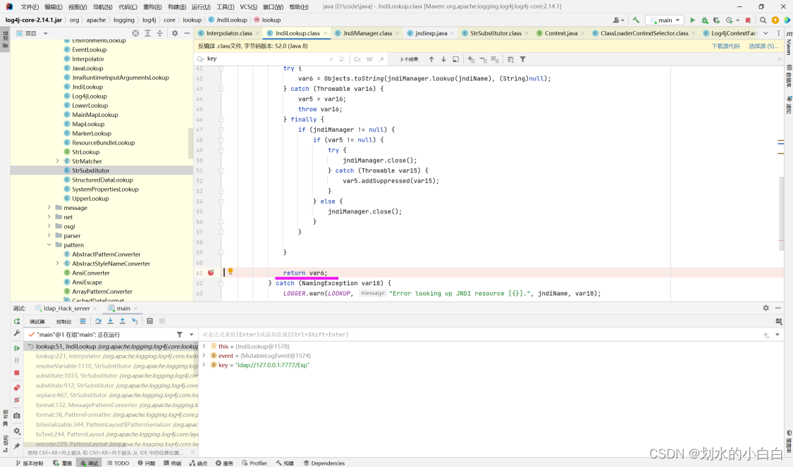The height and width of the screenshot is (467, 793).
Task: Build the project with hammer icon
Action: click(636, 20)
